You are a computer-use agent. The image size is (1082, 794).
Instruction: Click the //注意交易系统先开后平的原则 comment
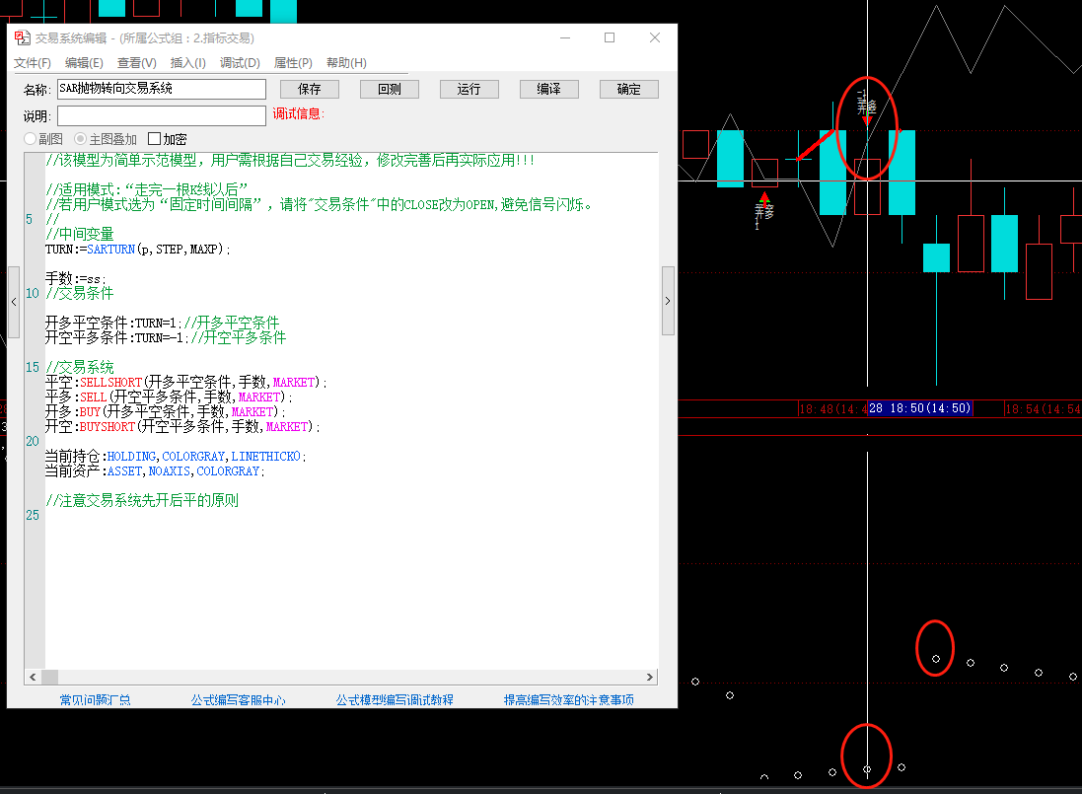coord(142,500)
